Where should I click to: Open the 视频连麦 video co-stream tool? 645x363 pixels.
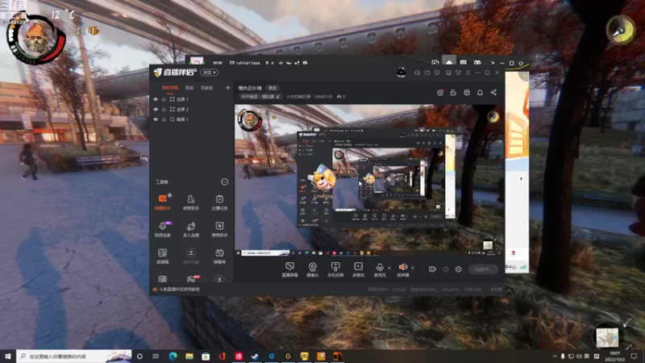click(163, 229)
